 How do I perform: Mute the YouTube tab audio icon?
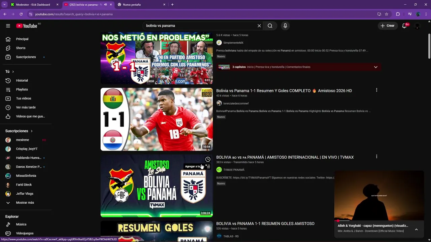pyautogui.click(x=105, y=5)
